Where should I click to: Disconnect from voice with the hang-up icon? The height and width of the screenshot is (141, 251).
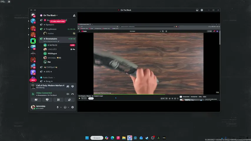(72, 94)
